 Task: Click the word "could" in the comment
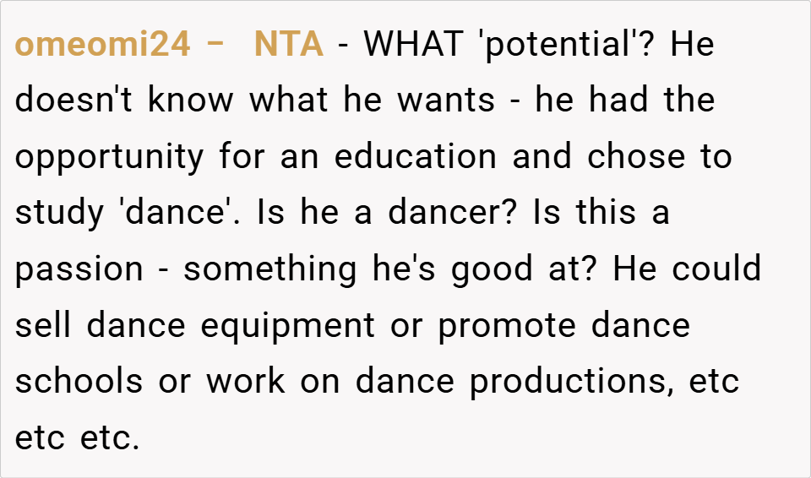(718, 269)
